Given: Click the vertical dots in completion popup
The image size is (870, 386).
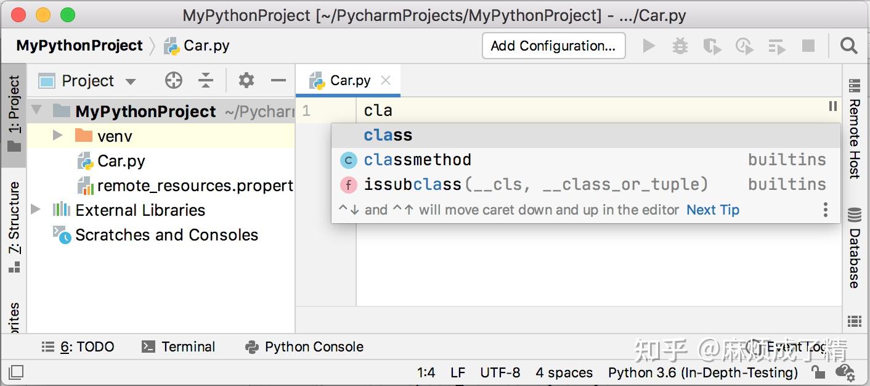Looking at the screenshot, I should tap(826, 210).
